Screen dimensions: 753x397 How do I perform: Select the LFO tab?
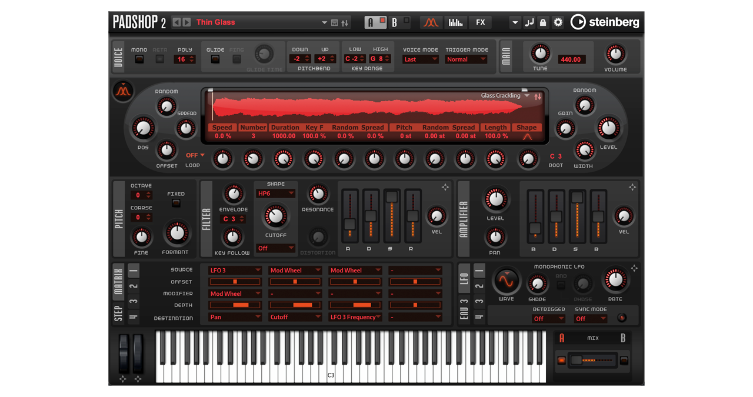click(x=464, y=278)
